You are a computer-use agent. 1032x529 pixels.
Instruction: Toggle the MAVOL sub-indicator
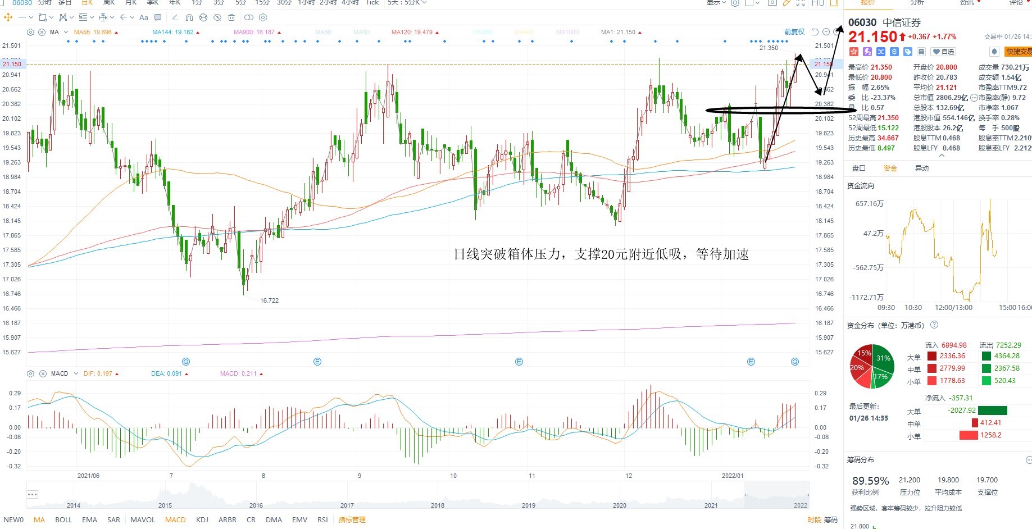click(143, 520)
